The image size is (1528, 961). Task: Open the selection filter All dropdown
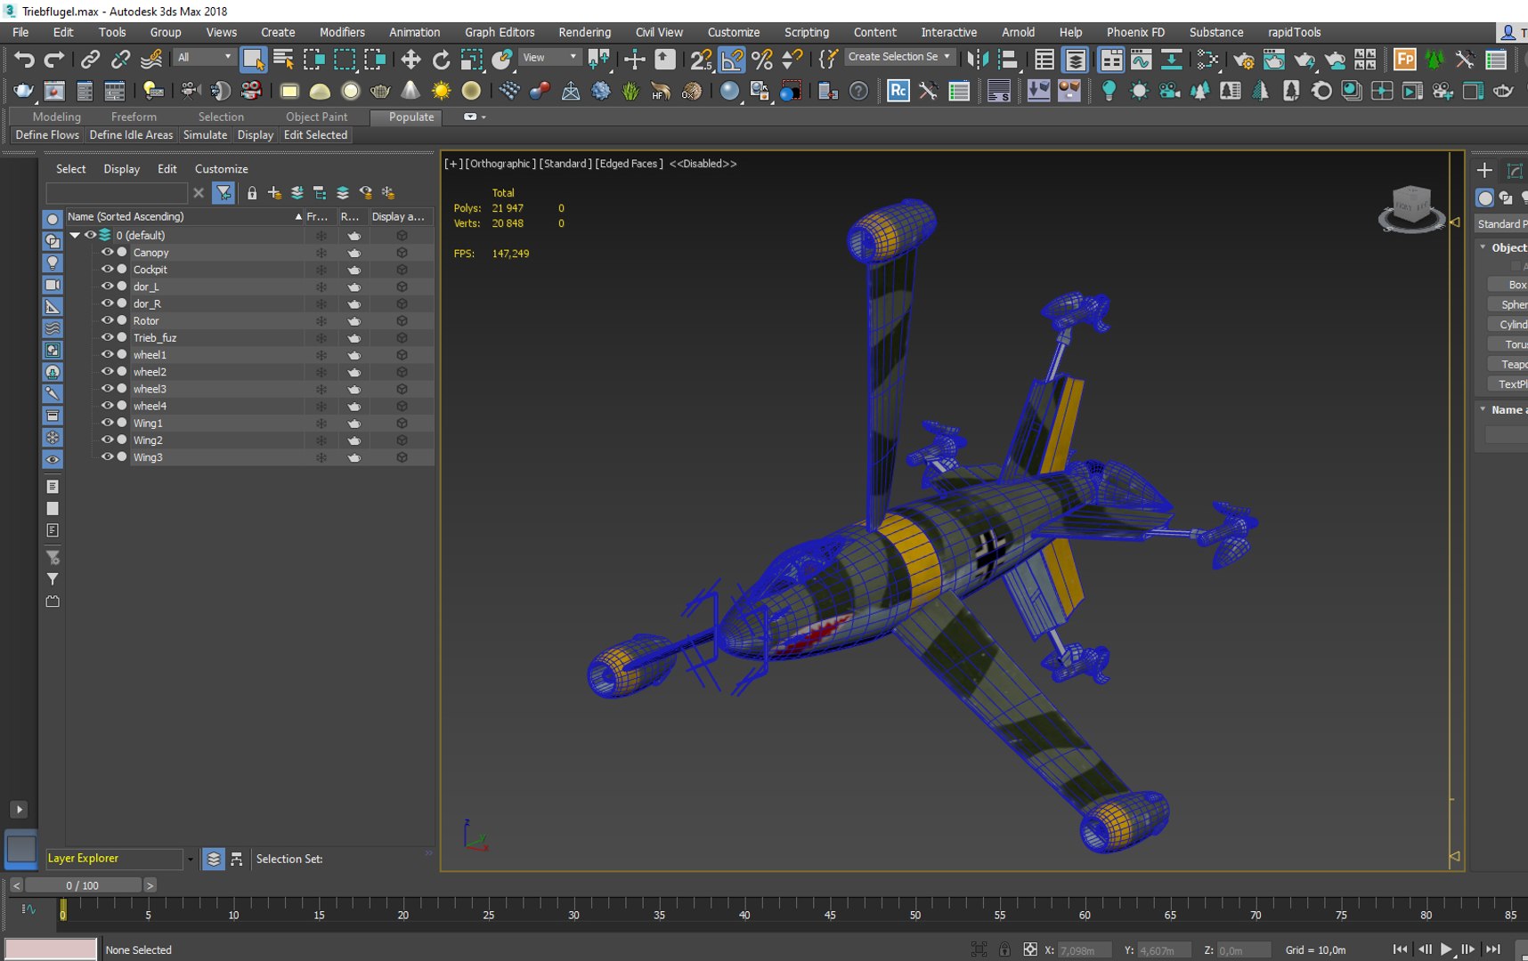tap(204, 57)
